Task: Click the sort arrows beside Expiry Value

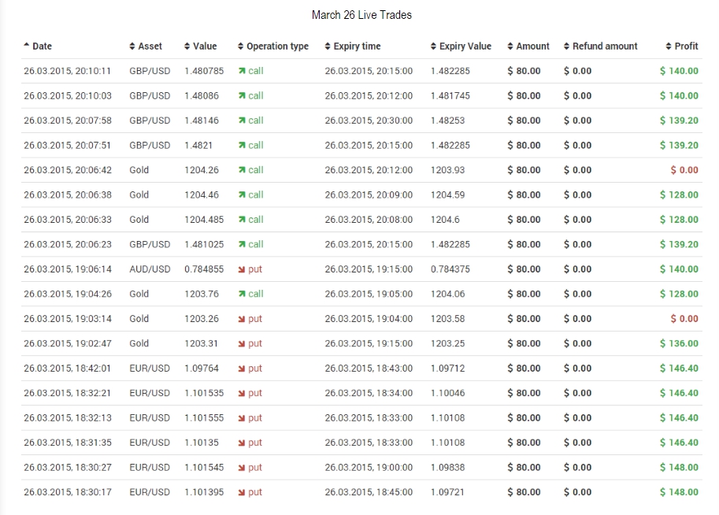Action: [433, 46]
